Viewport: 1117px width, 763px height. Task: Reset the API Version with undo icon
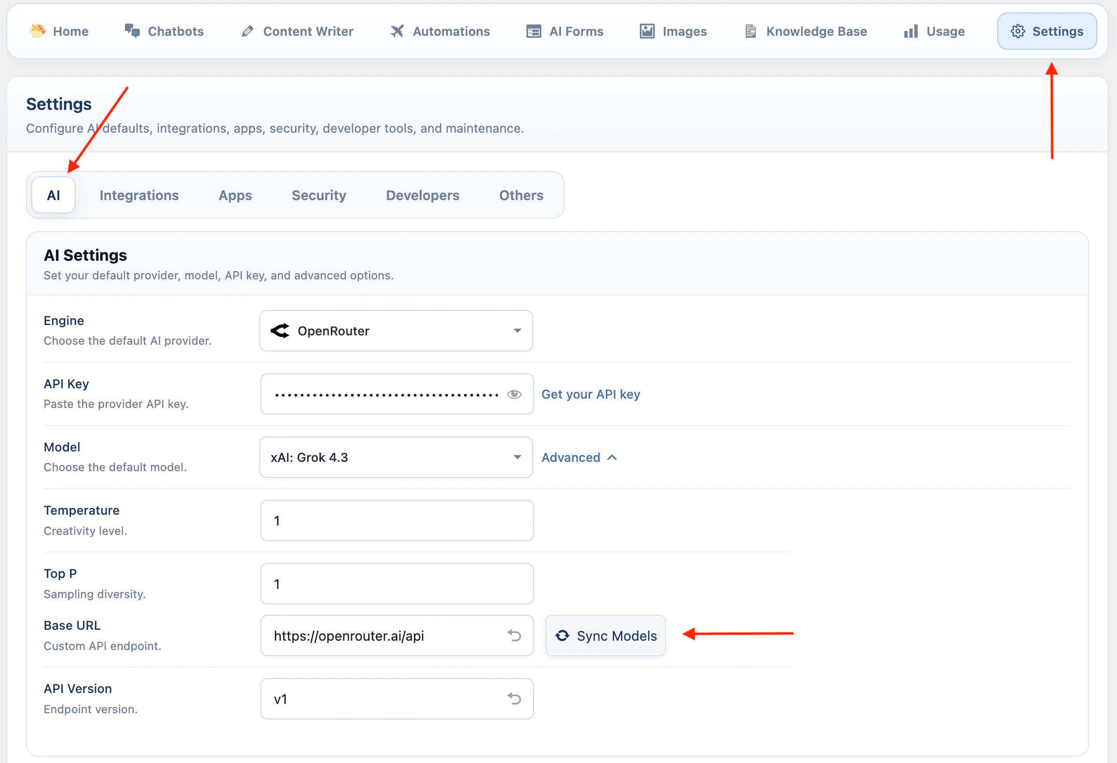(x=514, y=699)
